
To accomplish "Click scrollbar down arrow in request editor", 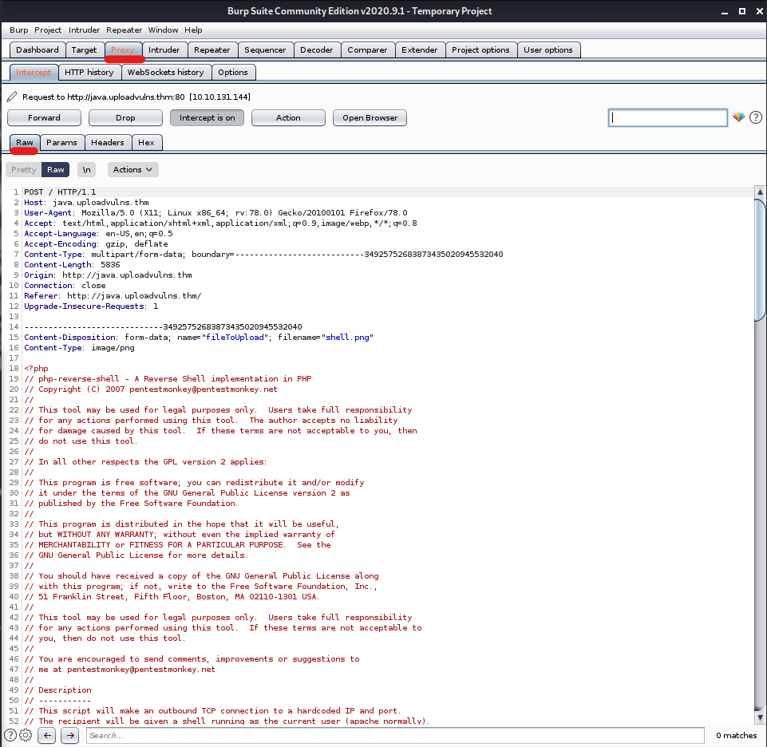I will (760, 717).
